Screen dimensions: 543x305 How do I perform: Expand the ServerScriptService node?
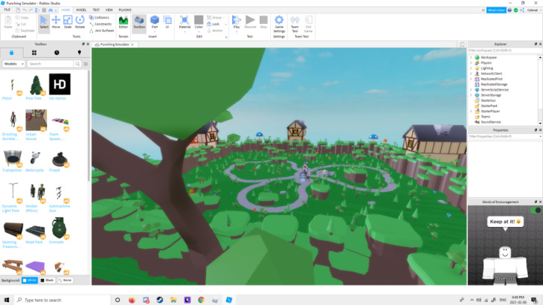pos(471,90)
